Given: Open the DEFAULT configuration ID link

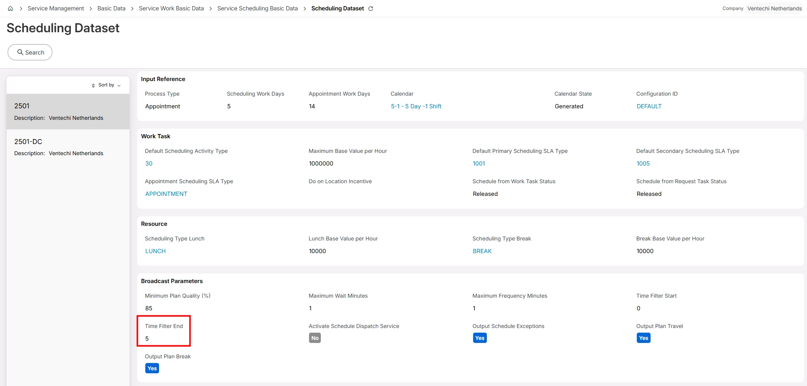Looking at the screenshot, I should [649, 106].
